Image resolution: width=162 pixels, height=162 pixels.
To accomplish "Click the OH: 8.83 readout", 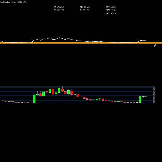I will tap(111, 10).
